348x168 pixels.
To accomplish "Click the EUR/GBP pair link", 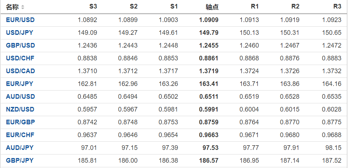I will (20, 122).
